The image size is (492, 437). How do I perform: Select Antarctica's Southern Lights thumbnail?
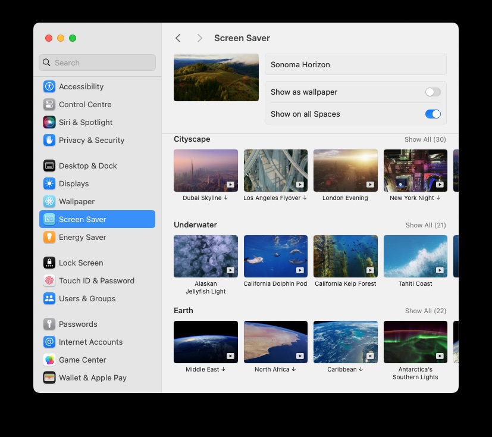point(415,342)
